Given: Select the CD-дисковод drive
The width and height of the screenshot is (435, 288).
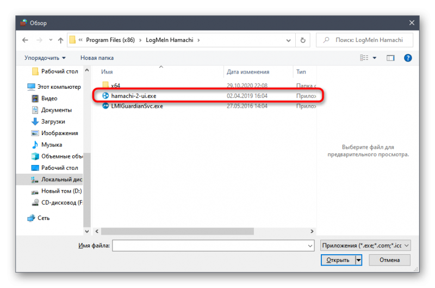Looking at the screenshot, I should coord(57,203).
